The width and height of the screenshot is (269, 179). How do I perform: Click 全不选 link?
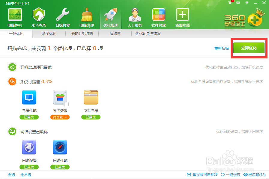click(x=26, y=175)
